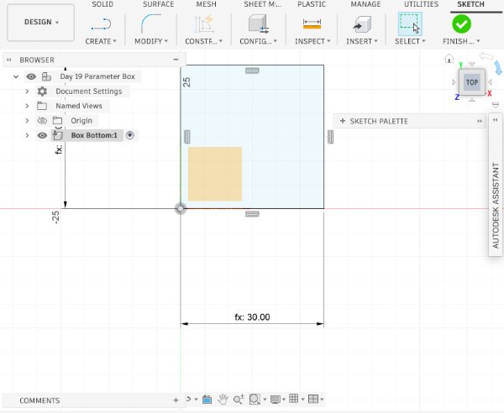Screen dimensions: 504x413
Task: Click the right edge vertical constraint glyph
Action: tap(330, 137)
